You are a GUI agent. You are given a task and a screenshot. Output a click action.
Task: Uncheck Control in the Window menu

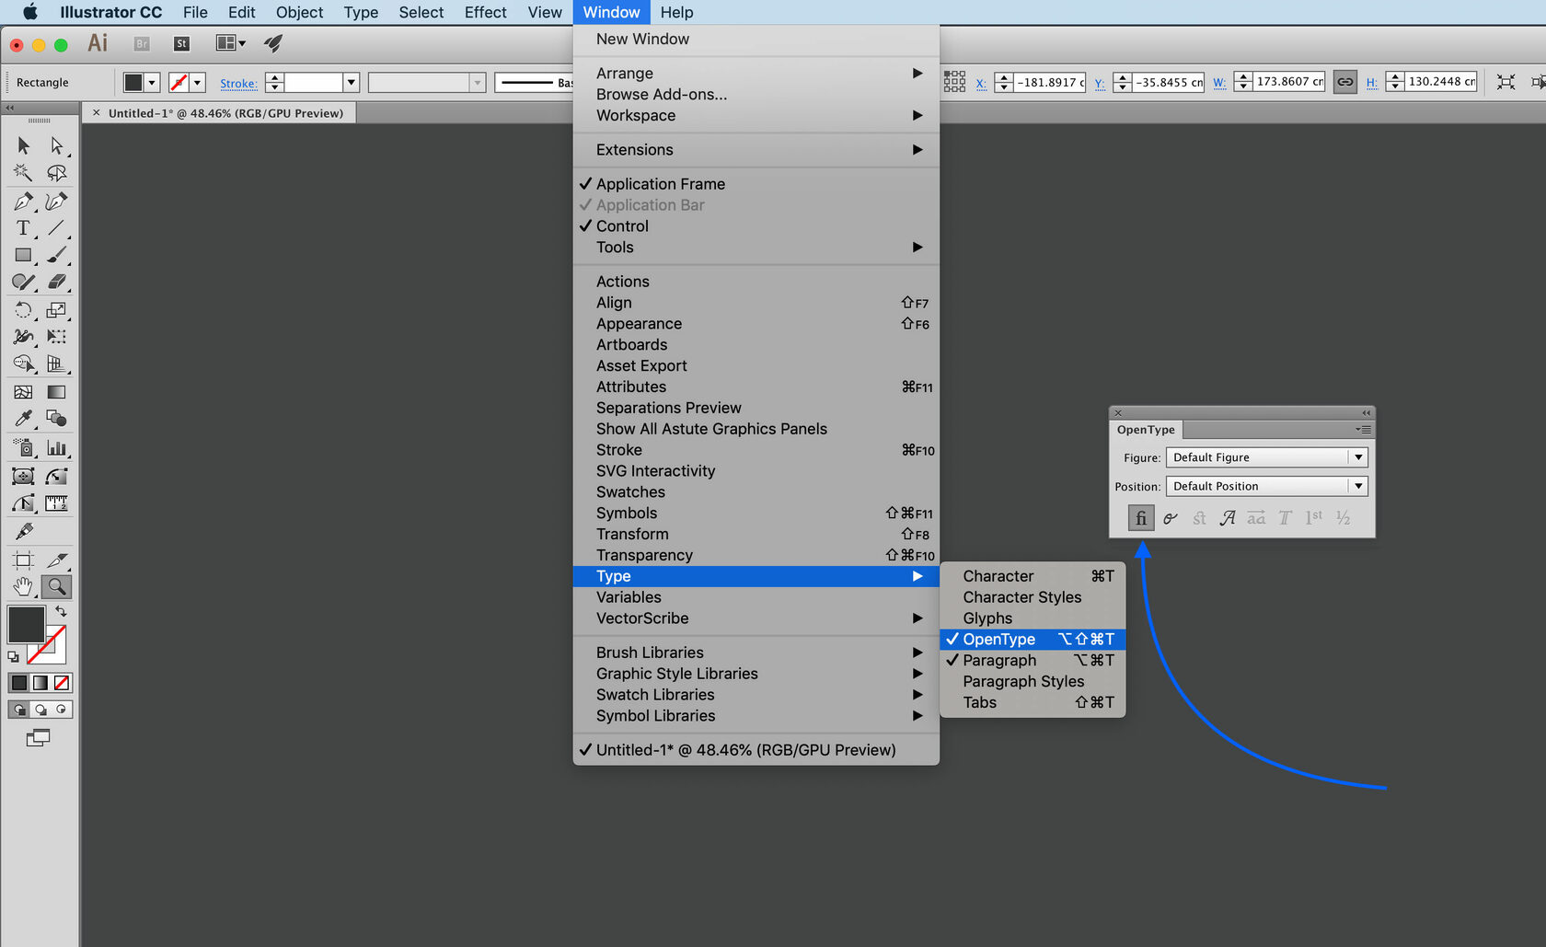click(x=622, y=226)
